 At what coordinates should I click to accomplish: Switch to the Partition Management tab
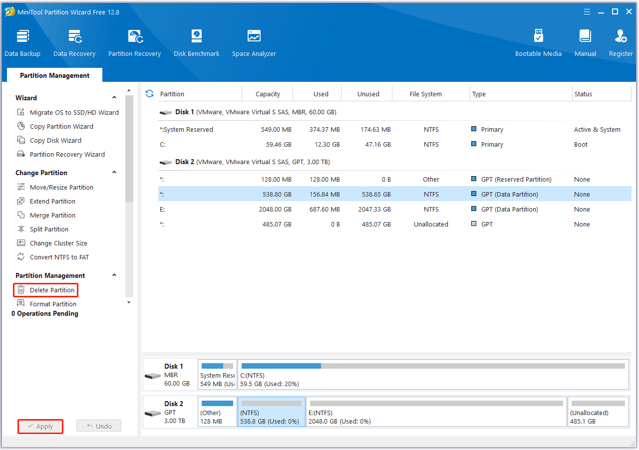(55, 75)
